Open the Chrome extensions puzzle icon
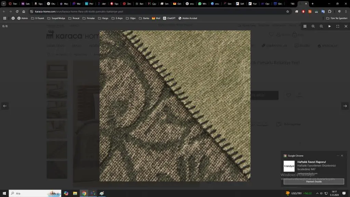The width and height of the screenshot is (350, 197). (329, 11)
